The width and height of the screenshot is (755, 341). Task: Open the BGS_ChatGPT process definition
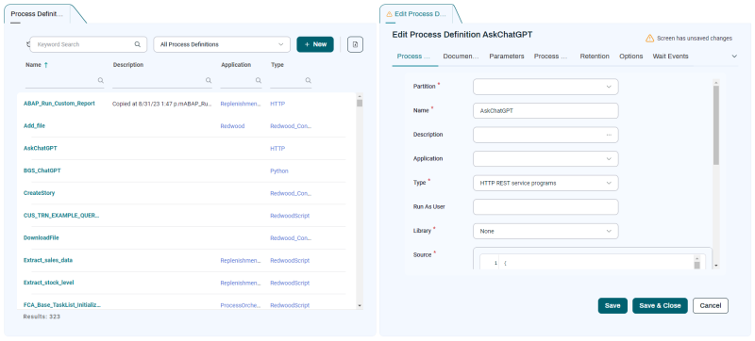(x=42, y=170)
